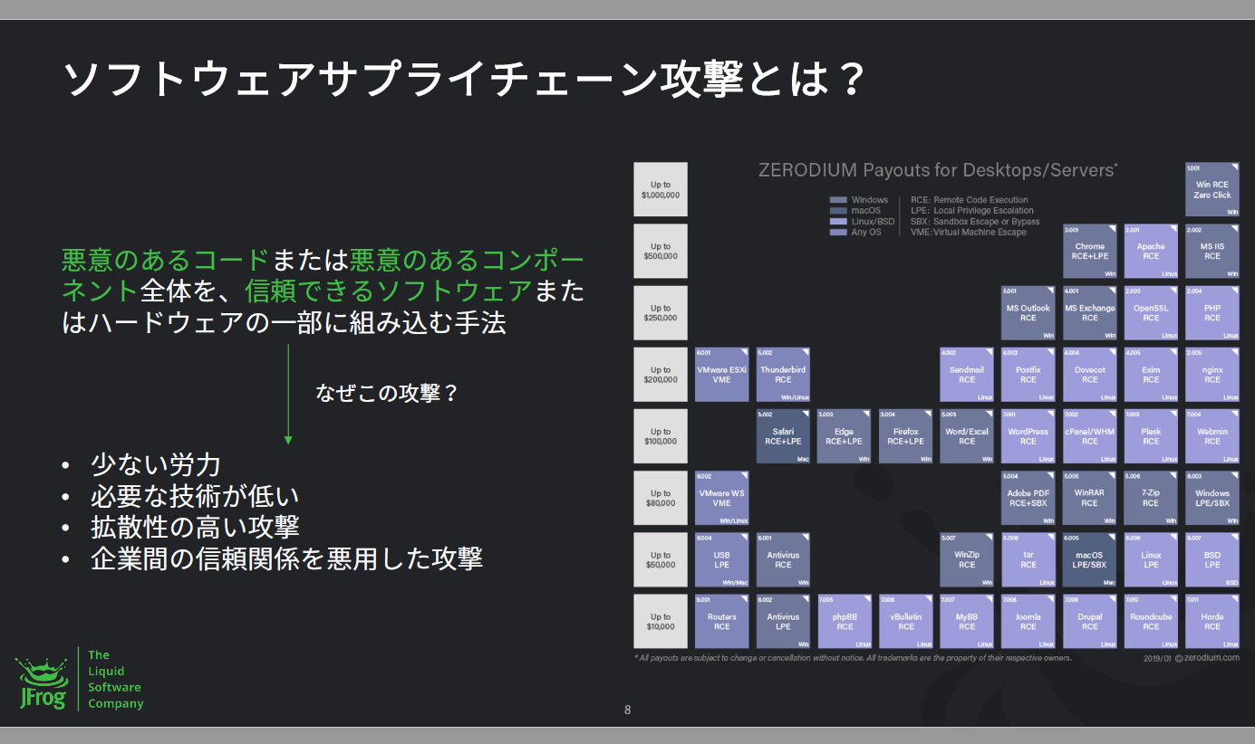1255x744 pixels.
Task: Click the VMware ESXi VME cell
Action: [x=722, y=375]
